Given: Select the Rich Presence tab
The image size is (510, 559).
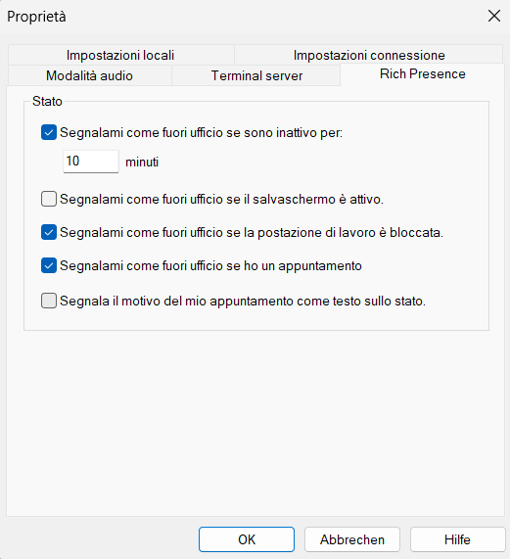Looking at the screenshot, I should click(422, 74).
